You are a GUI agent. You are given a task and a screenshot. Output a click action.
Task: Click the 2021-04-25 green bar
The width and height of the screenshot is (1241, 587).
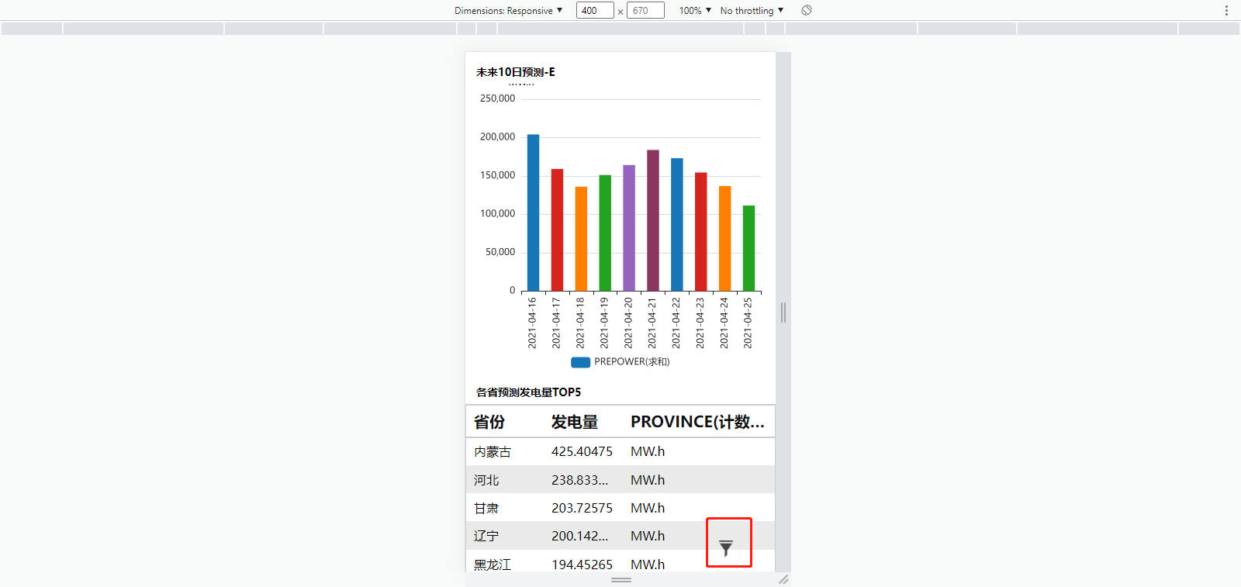[748, 248]
